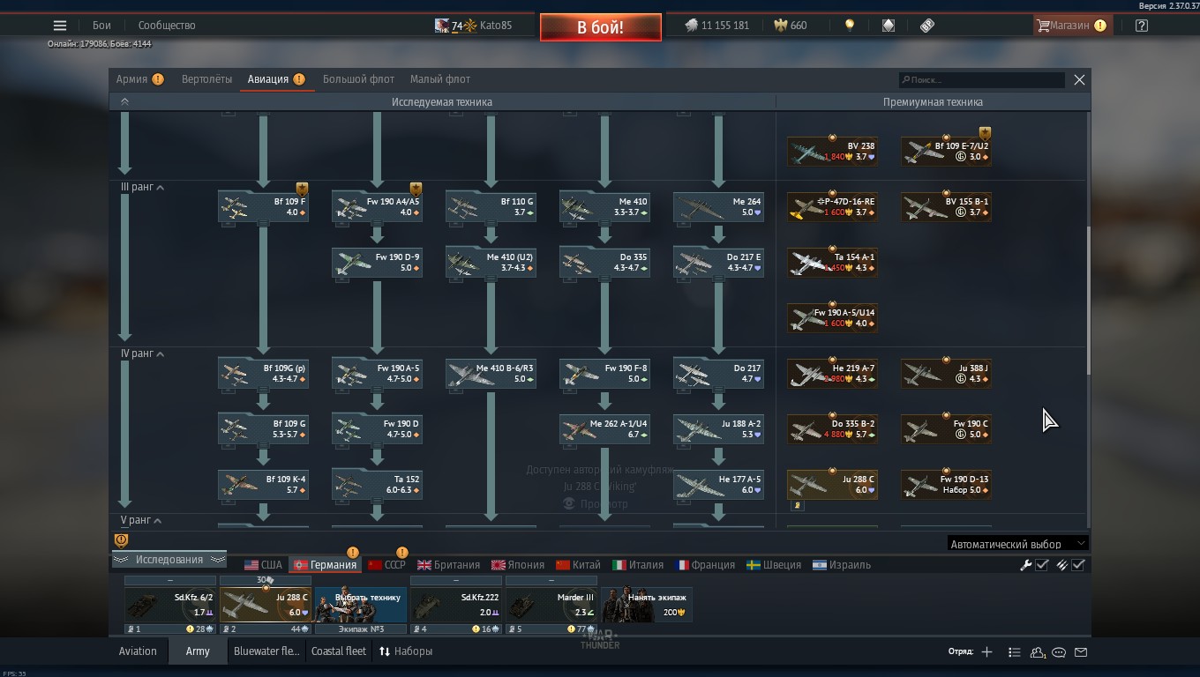Viewport: 1200px width, 677px height.
Task: Select premium P-47D-16-RE card
Action: pos(832,206)
